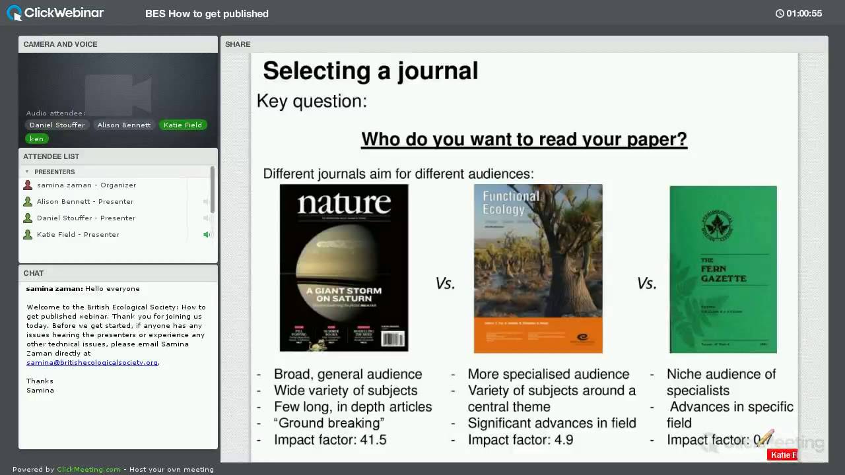Click the speaker icon in Daniel Stouffer's row

(206, 218)
